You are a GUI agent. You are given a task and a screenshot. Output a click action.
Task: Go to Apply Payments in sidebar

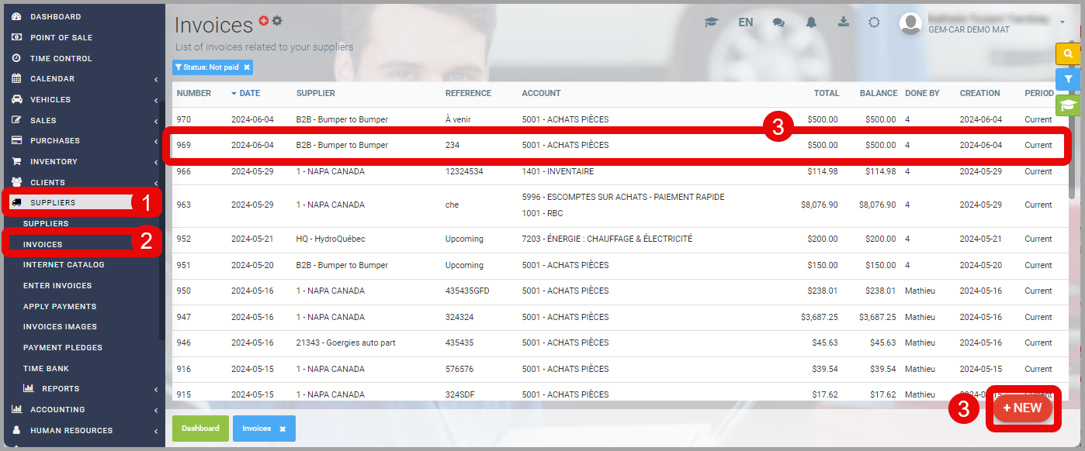(x=60, y=306)
